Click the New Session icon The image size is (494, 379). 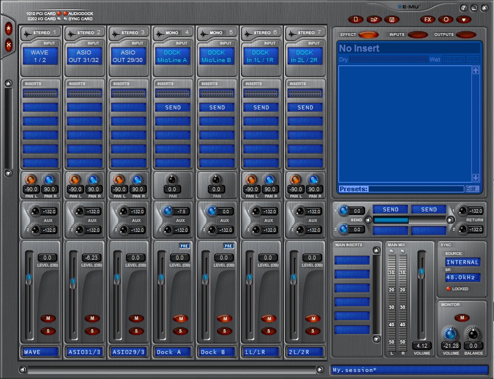356,19
